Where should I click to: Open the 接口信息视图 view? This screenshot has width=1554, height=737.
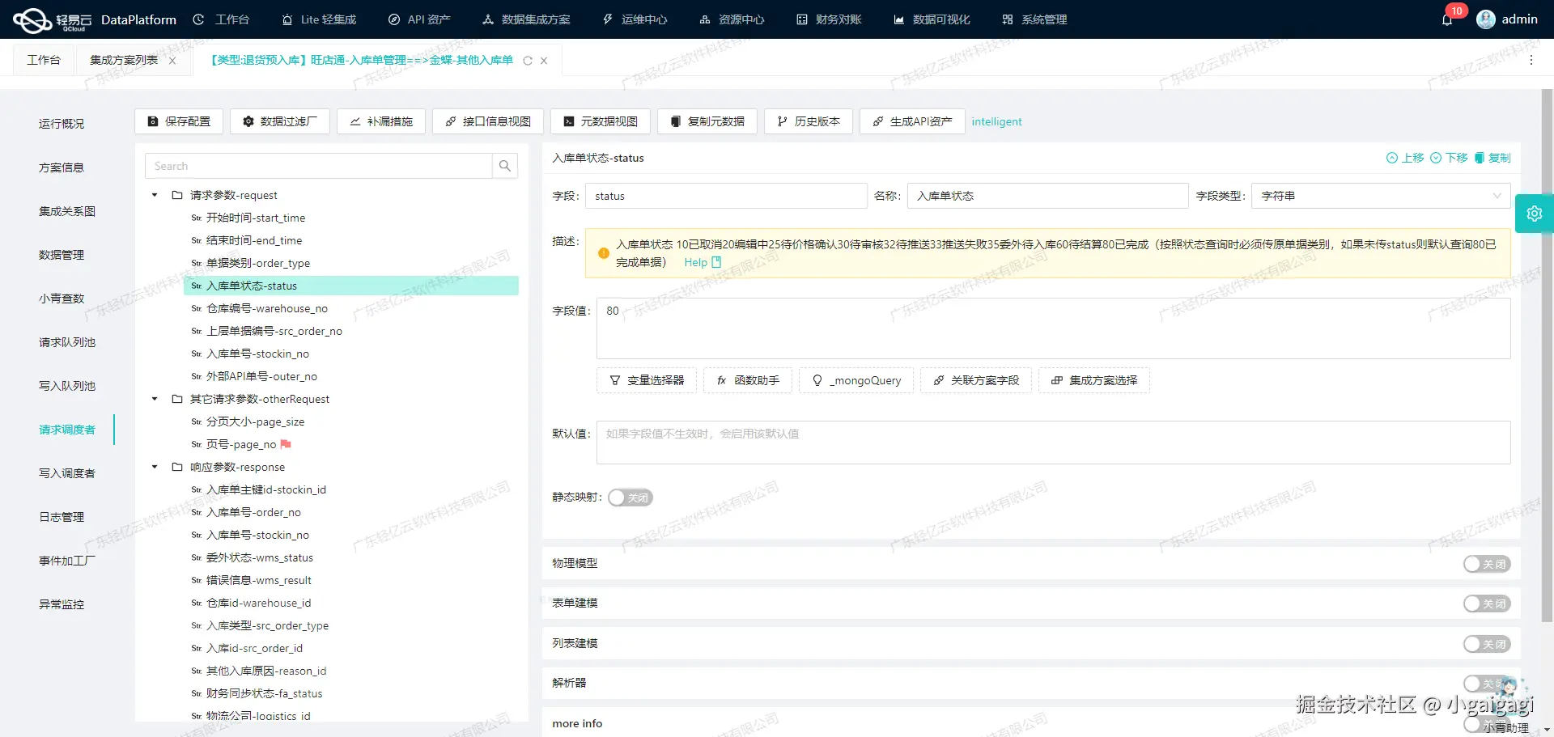pyautogui.click(x=487, y=121)
